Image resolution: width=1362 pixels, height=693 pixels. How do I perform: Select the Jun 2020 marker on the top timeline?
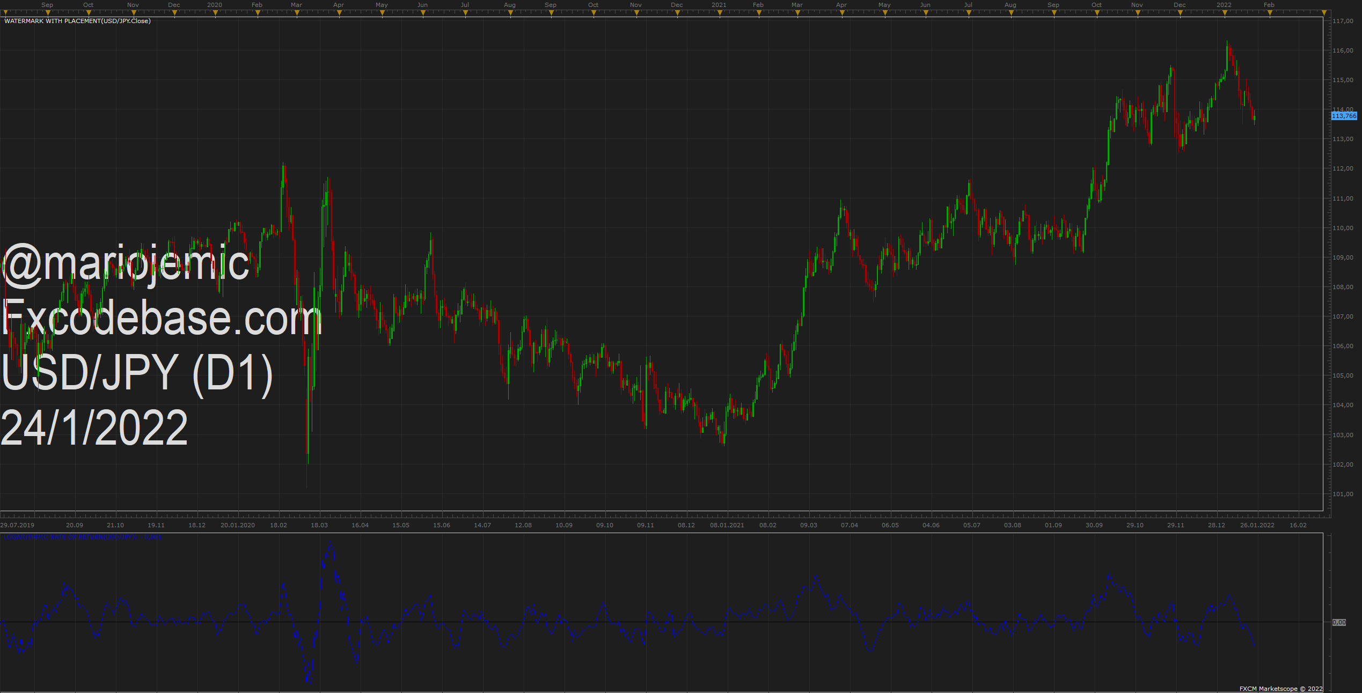(423, 13)
